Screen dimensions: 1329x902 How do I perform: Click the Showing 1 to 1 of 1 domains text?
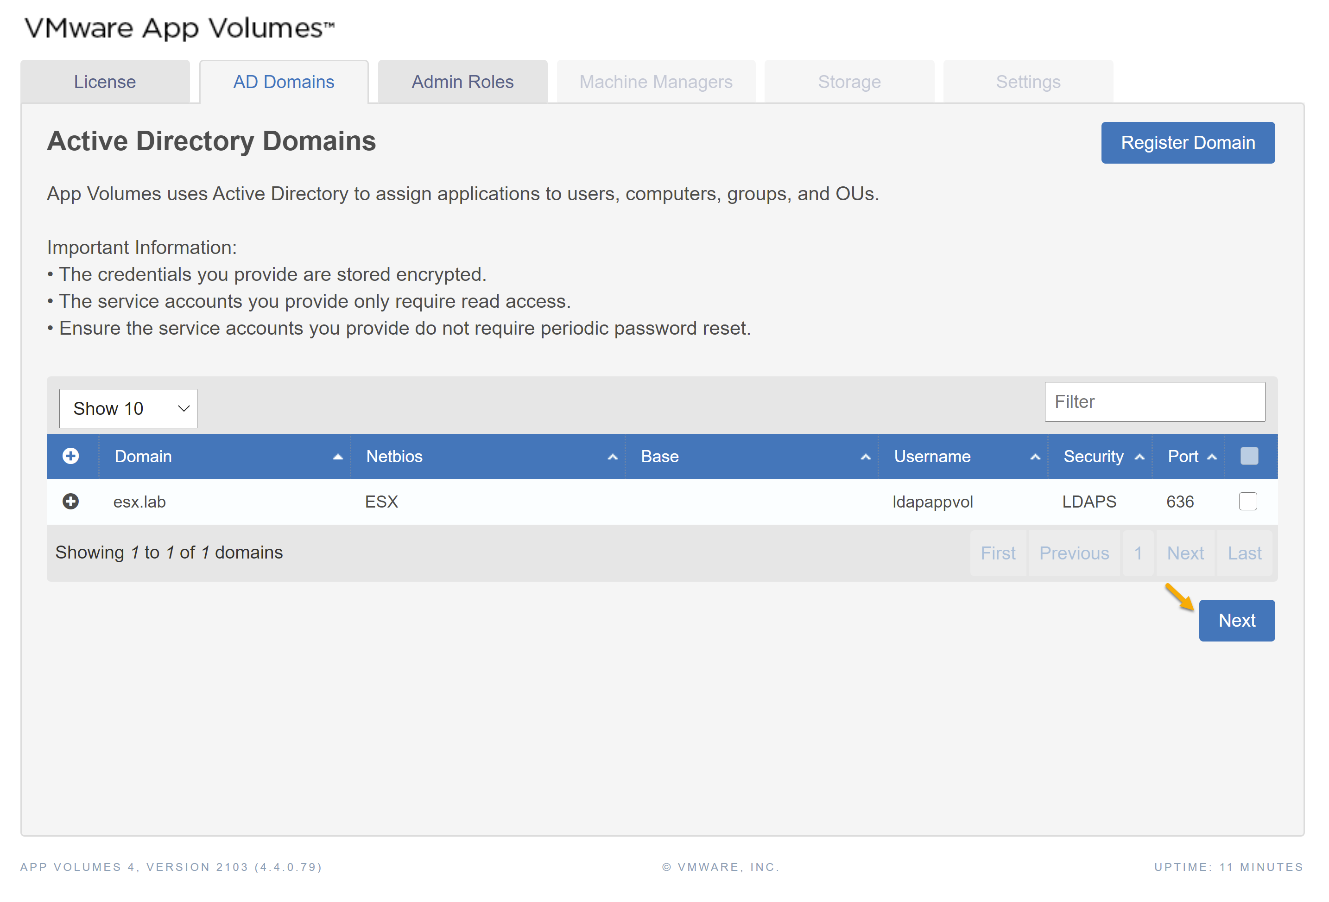(169, 553)
